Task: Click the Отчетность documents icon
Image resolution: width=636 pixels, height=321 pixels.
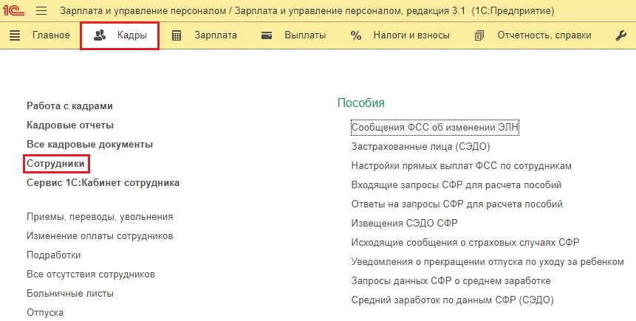Action: pos(479,35)
